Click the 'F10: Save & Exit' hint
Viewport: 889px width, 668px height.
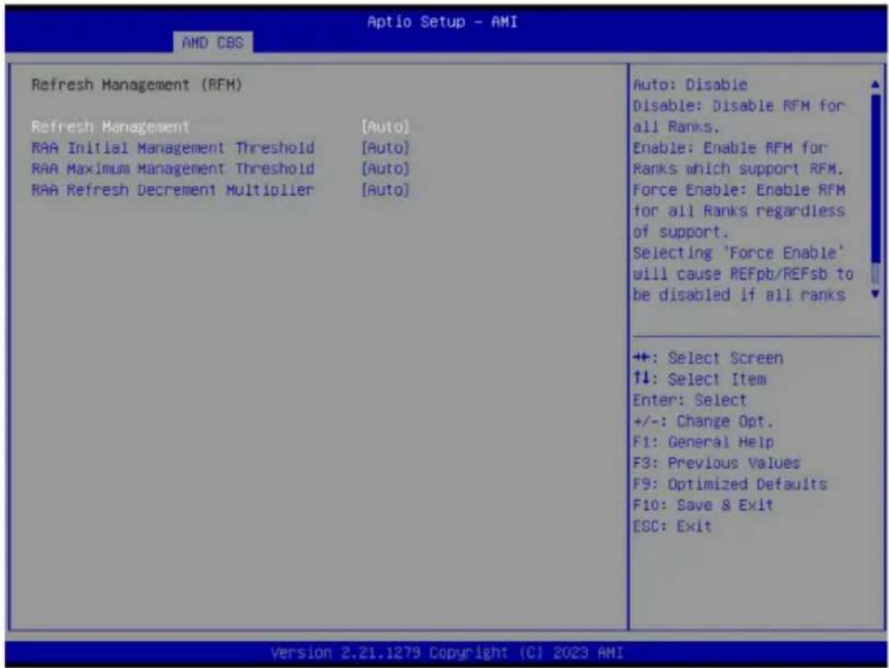click(703, 505)
